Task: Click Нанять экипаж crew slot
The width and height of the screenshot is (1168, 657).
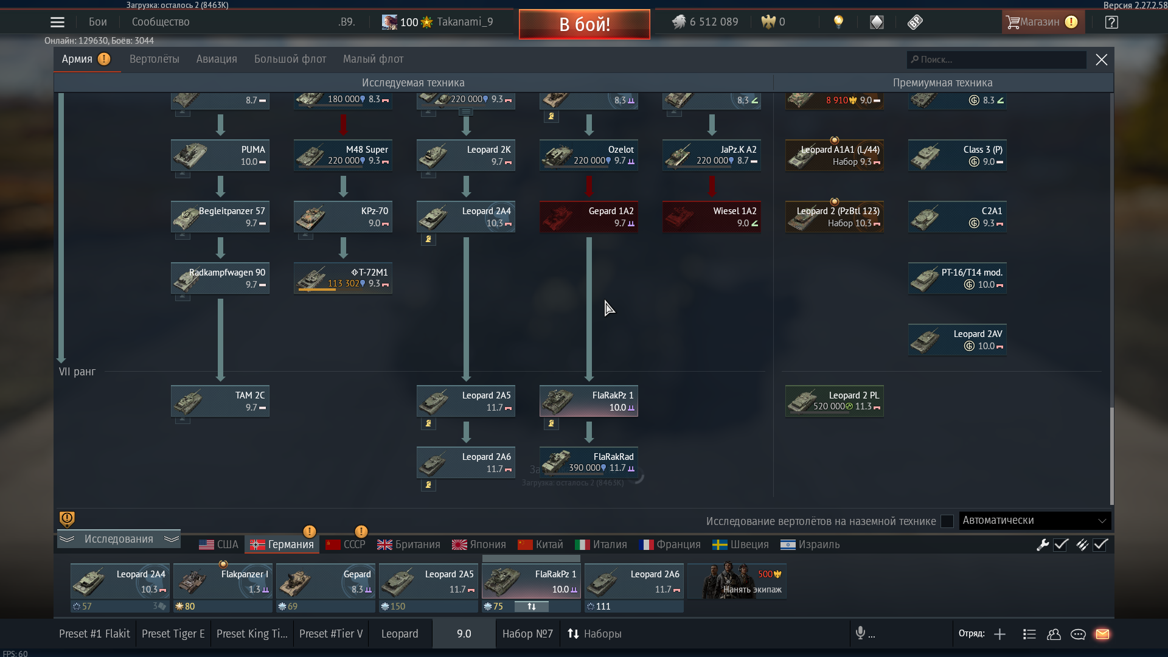Action: tap(737, 582)
